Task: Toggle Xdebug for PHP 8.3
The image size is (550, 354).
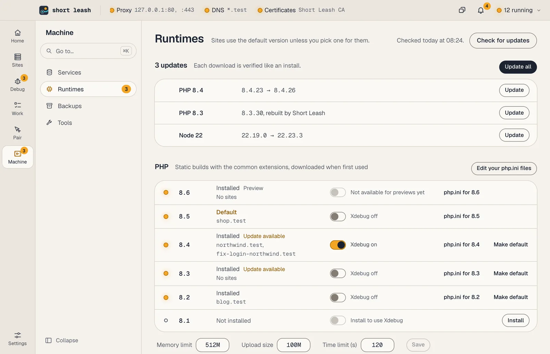Action: [338, 273]
